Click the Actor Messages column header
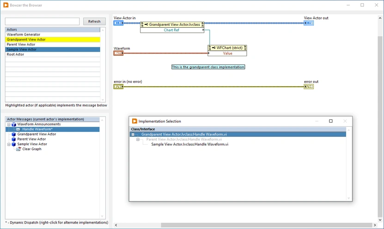The image size is (384, 229). click(52, 119)
